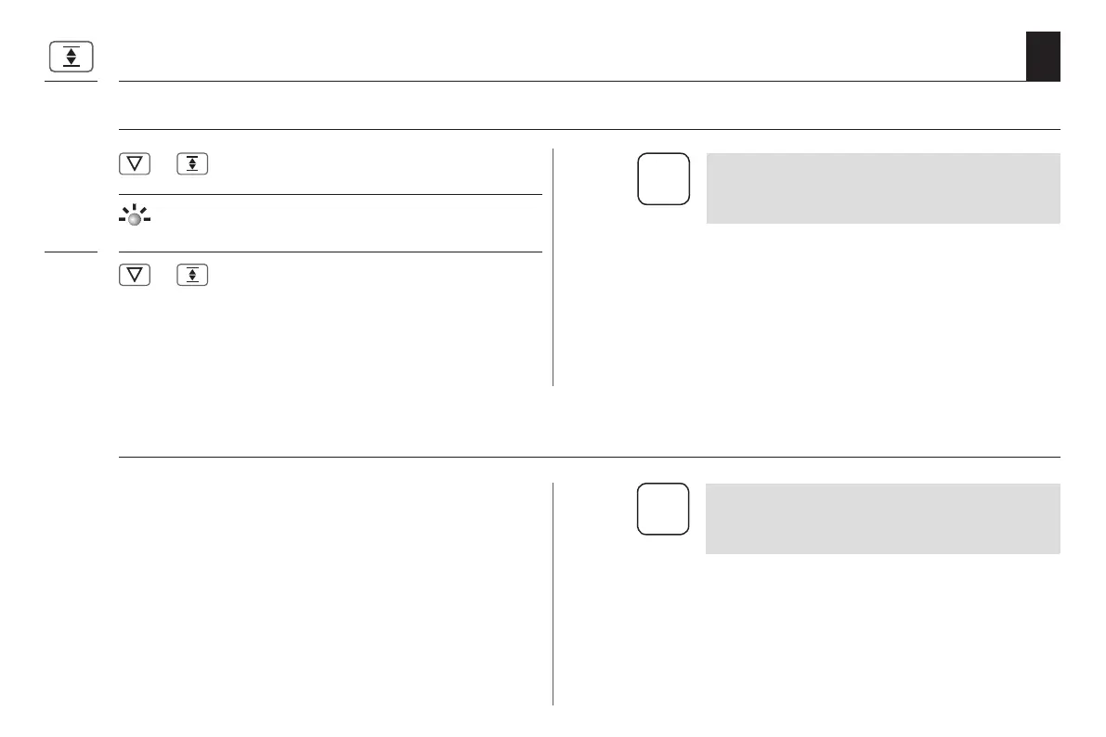Click the full-width rule above the lower section

coord(590,457)
